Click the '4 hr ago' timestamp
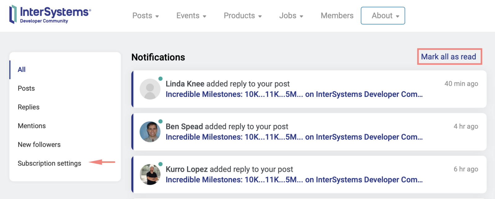The height and width of the screenshot is (199, 495). (x=466, y=126)
